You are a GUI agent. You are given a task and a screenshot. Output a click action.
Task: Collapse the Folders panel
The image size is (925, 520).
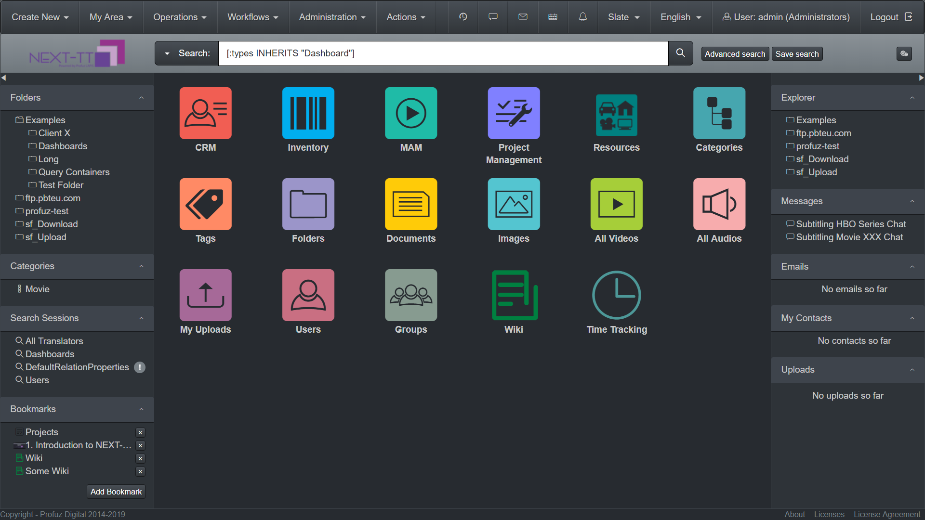[x=142, y=98]
